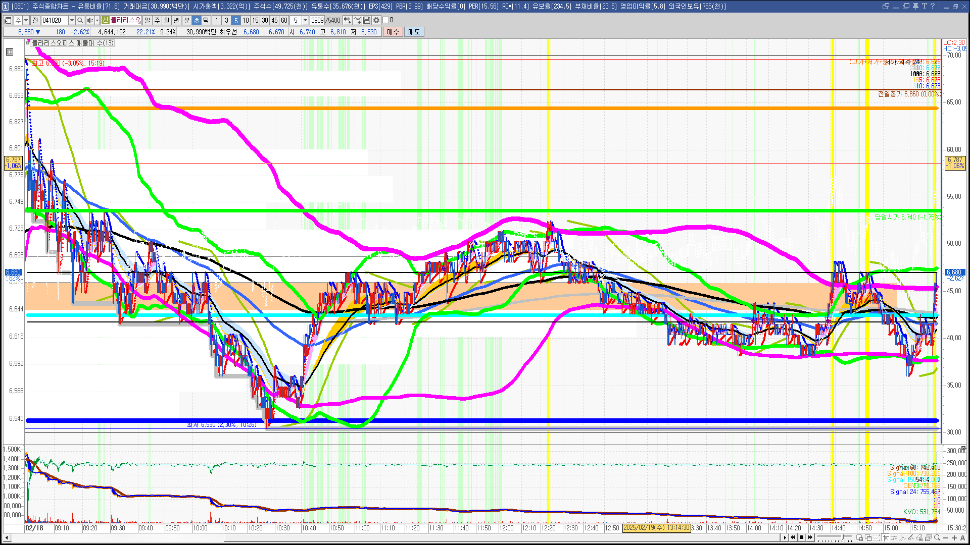
Task: Expand the interval value 5 dropdown
Action: pyautogui.click(x=305, y=20)
